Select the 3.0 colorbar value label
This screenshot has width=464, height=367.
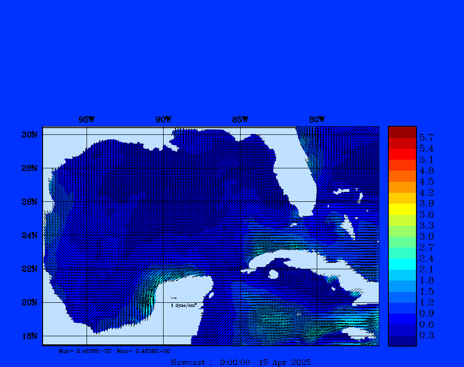coord(426,236)
